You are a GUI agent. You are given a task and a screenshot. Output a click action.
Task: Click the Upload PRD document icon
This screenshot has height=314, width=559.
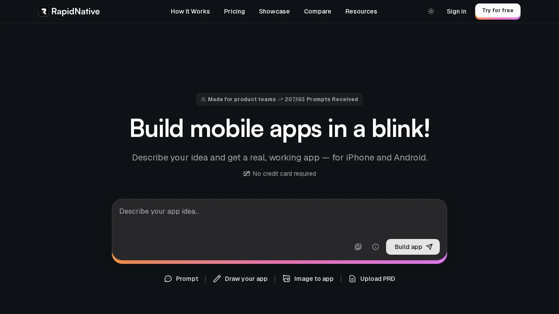click(x=352, y=279)
